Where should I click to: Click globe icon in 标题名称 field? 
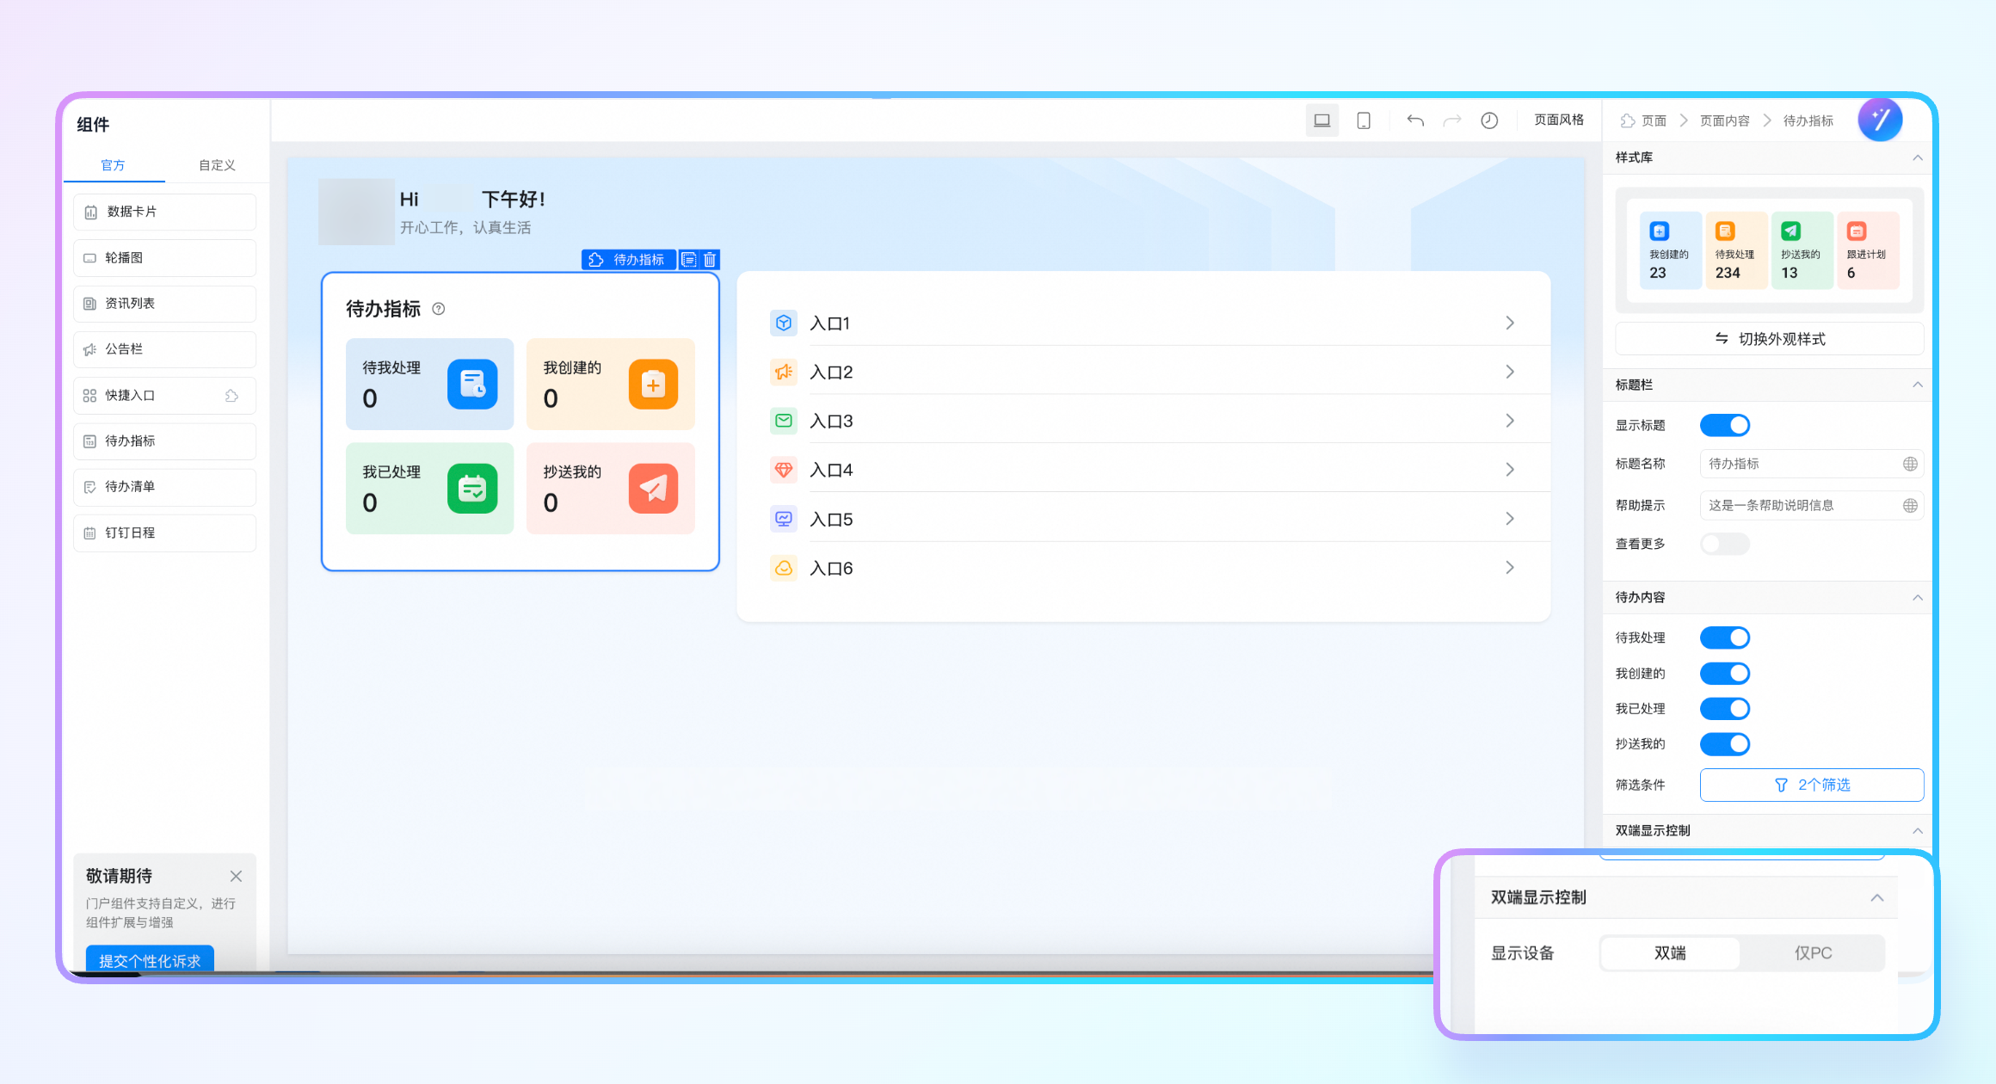[x=1910, y=464]
